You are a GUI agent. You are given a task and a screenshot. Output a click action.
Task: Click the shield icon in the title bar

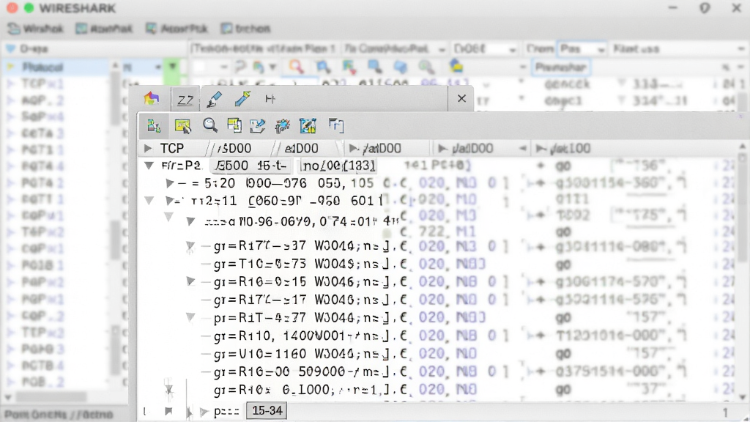tap(705, 8)
